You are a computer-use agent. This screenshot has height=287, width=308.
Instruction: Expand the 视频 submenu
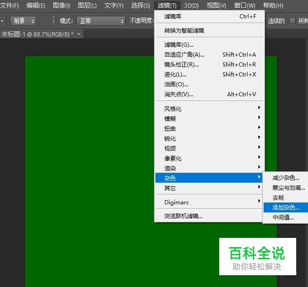coord(210,148)
